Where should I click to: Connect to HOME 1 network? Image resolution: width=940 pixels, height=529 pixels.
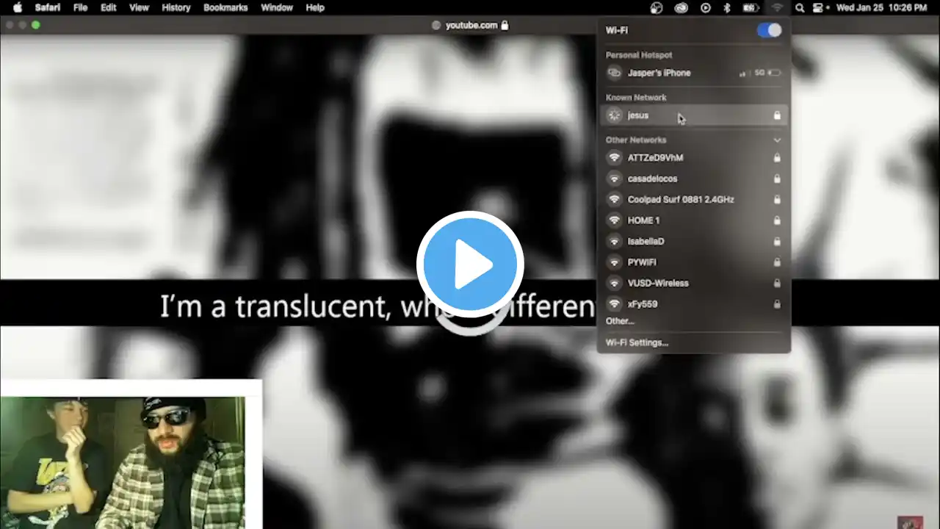pyautogui.click(x=693, y=220)
